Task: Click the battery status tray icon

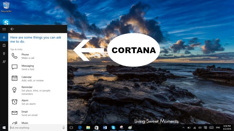Action: click(x=189, y=128)
